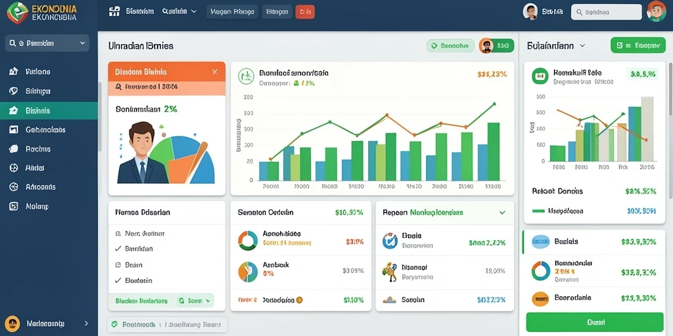Expand the Repean panel chevron
Image resolution: width=673 pixels, height=336 pixels.
502,212
